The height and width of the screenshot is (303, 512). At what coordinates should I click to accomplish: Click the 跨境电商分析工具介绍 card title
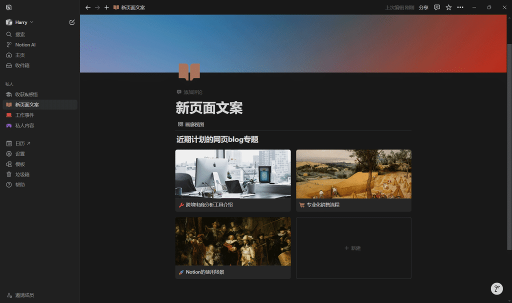point(209,204)
